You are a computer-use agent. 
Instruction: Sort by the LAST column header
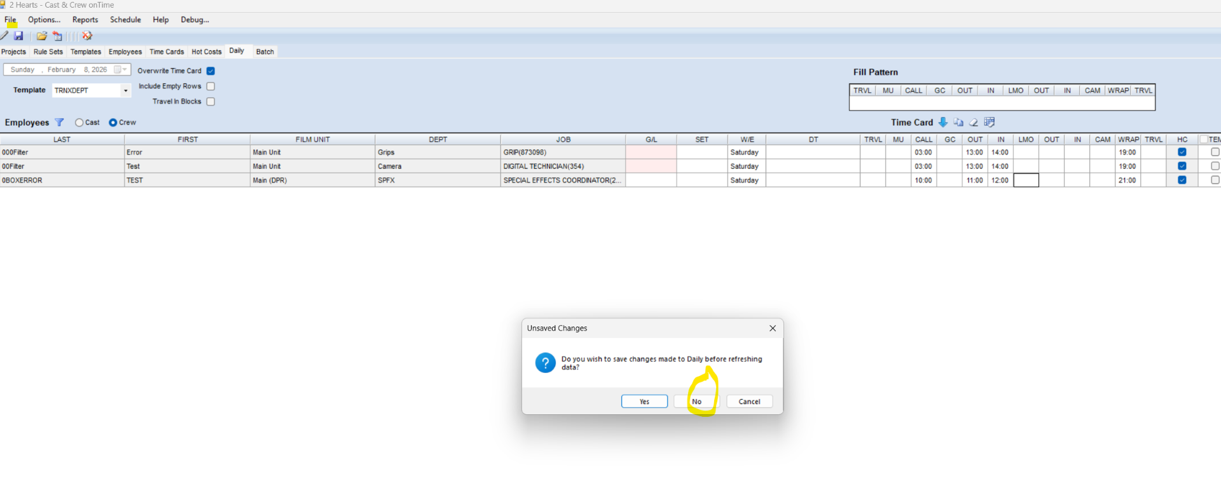[62, 140]
